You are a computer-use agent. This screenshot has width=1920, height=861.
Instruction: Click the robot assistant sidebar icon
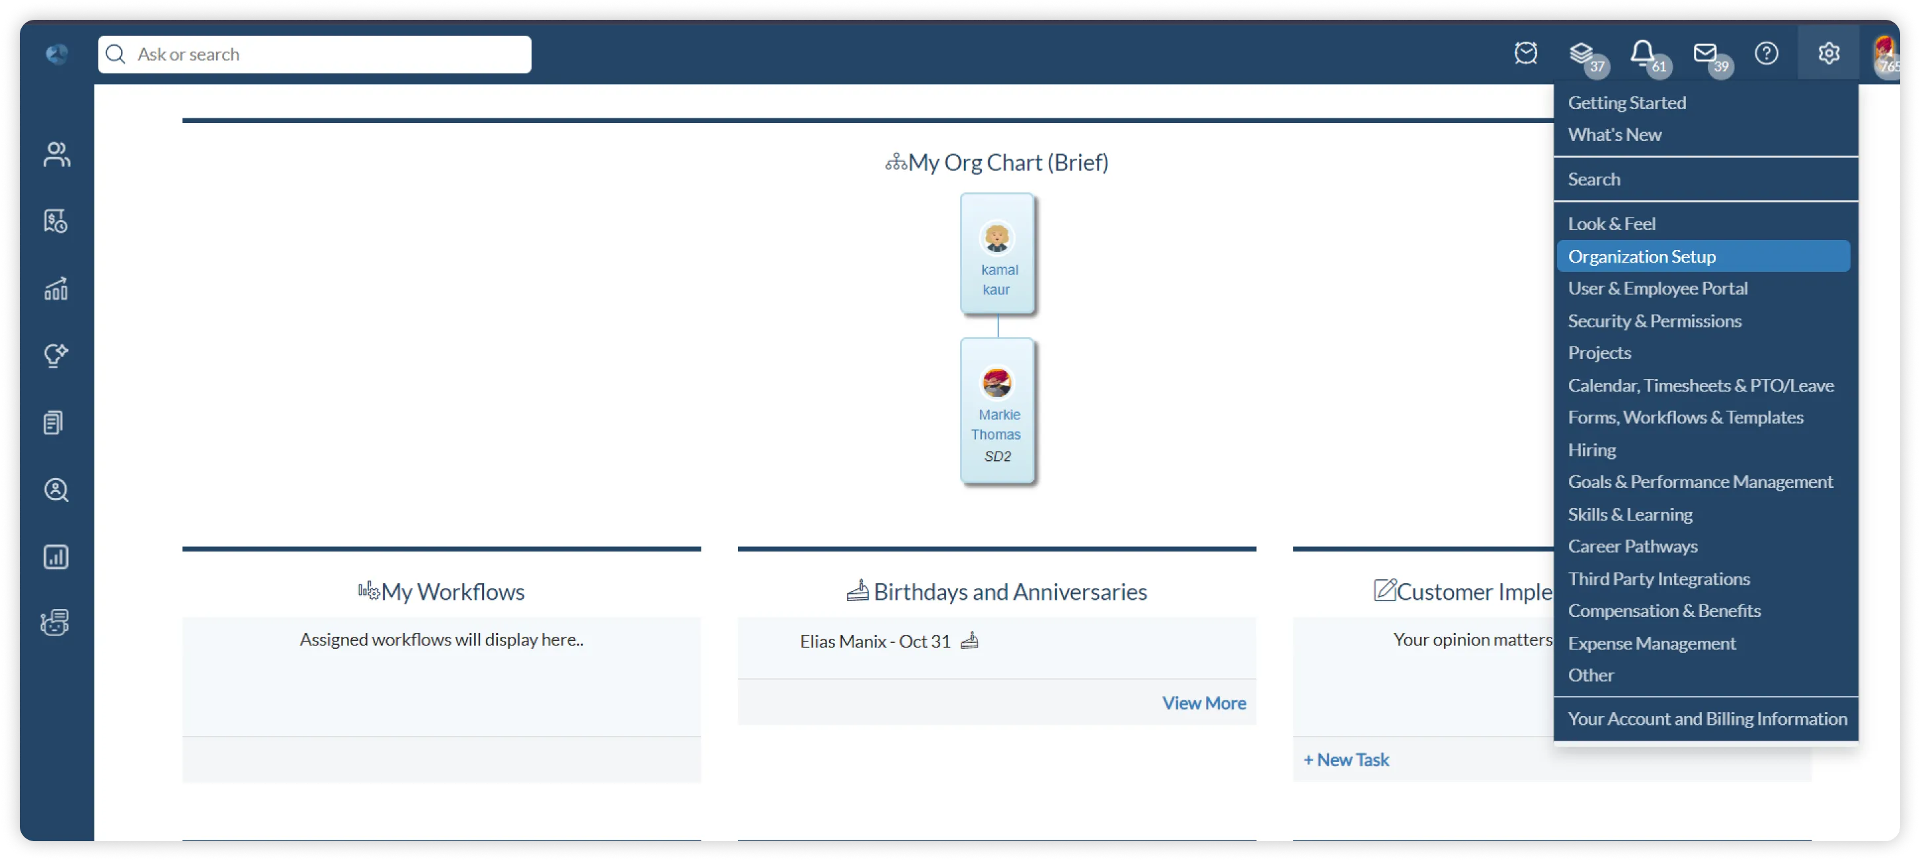coord(55,622)
